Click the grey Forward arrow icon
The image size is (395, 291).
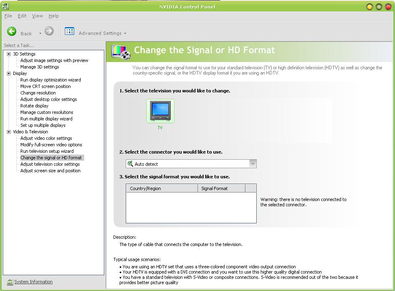click(x=49, y=31)
